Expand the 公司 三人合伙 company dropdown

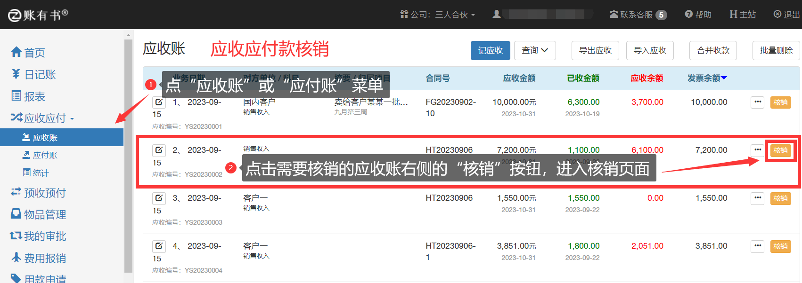(x=437, y=15)
